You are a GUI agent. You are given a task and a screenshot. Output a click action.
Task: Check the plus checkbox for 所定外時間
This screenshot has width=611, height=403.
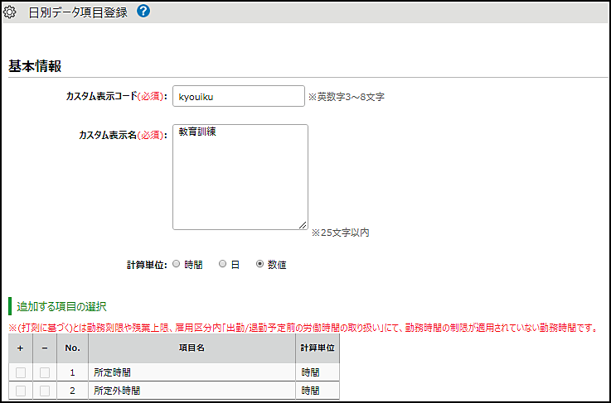pyautogui.click(x=21, y=391)
